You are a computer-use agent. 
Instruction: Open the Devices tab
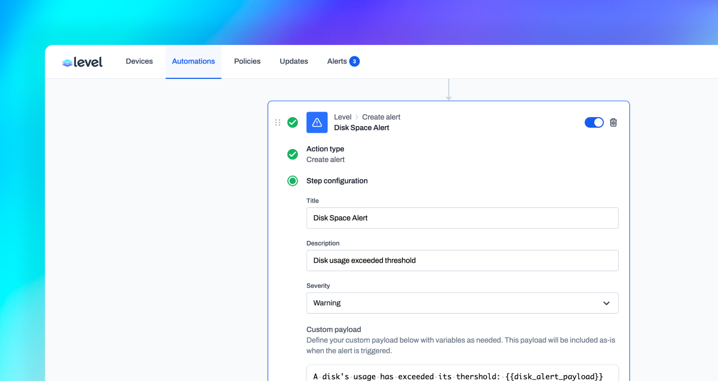pyautogui.click(x=139, y=61)
